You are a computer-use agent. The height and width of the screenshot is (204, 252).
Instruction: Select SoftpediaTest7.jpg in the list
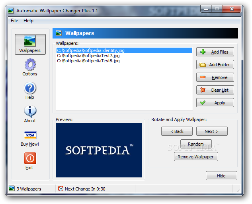click(124, 56)
